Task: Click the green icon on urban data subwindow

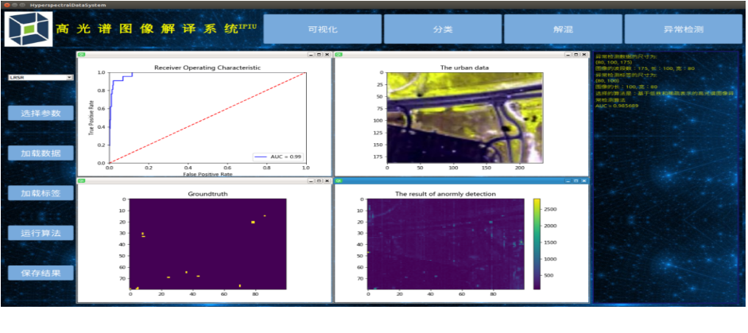Action: click(339, 55)
